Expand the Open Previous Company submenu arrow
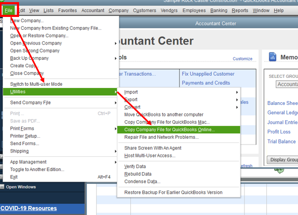The height and width of the screenshot is (215, 298). click(x=115, y=43)
